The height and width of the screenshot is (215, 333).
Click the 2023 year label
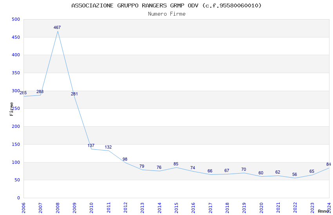click(312, 208)
